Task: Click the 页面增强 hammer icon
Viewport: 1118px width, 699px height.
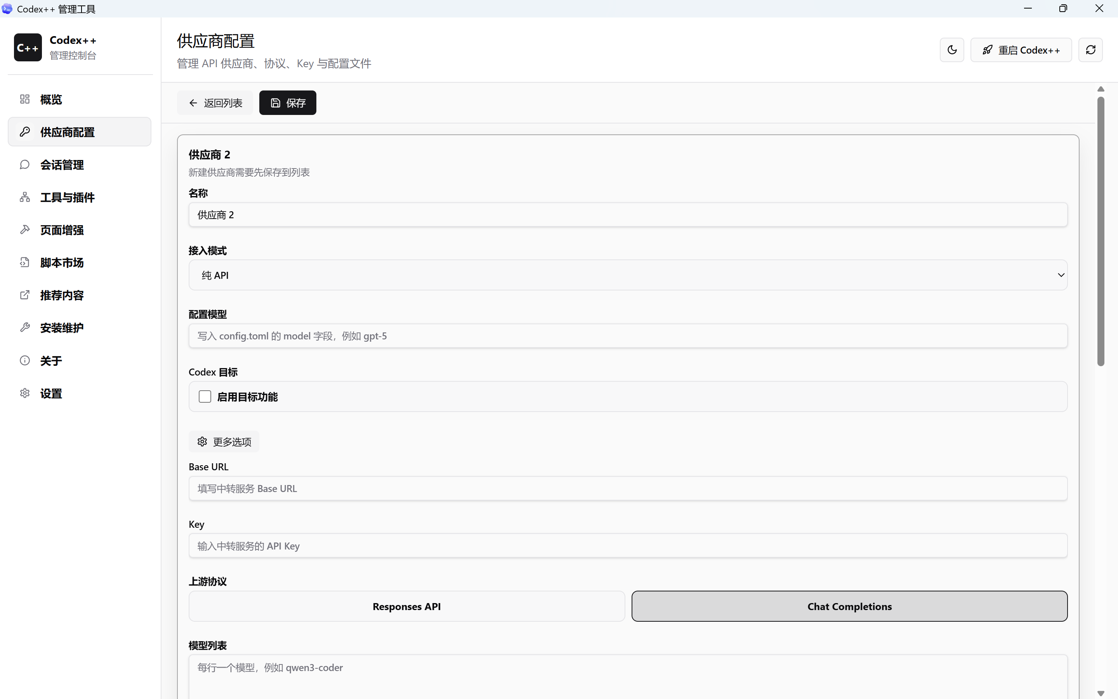Action: tap(25, 230)
